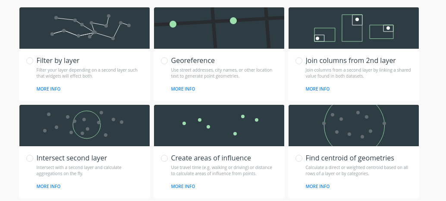Select Create areas of influence radio button

point(164,158)
